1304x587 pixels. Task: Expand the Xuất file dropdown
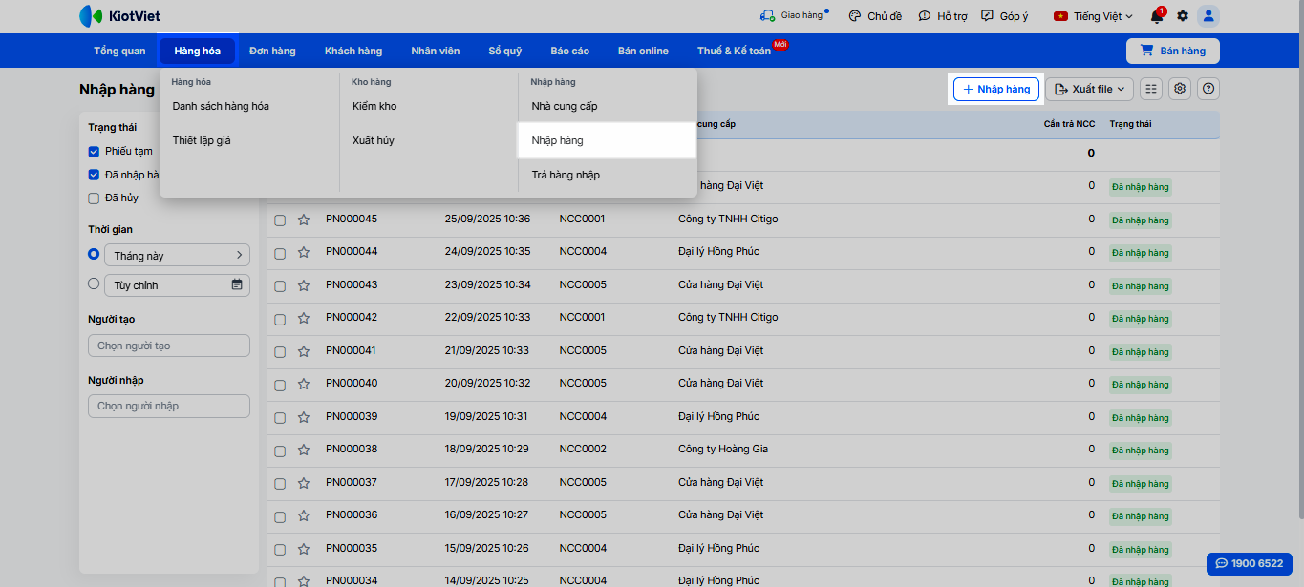coord(1089,89)
